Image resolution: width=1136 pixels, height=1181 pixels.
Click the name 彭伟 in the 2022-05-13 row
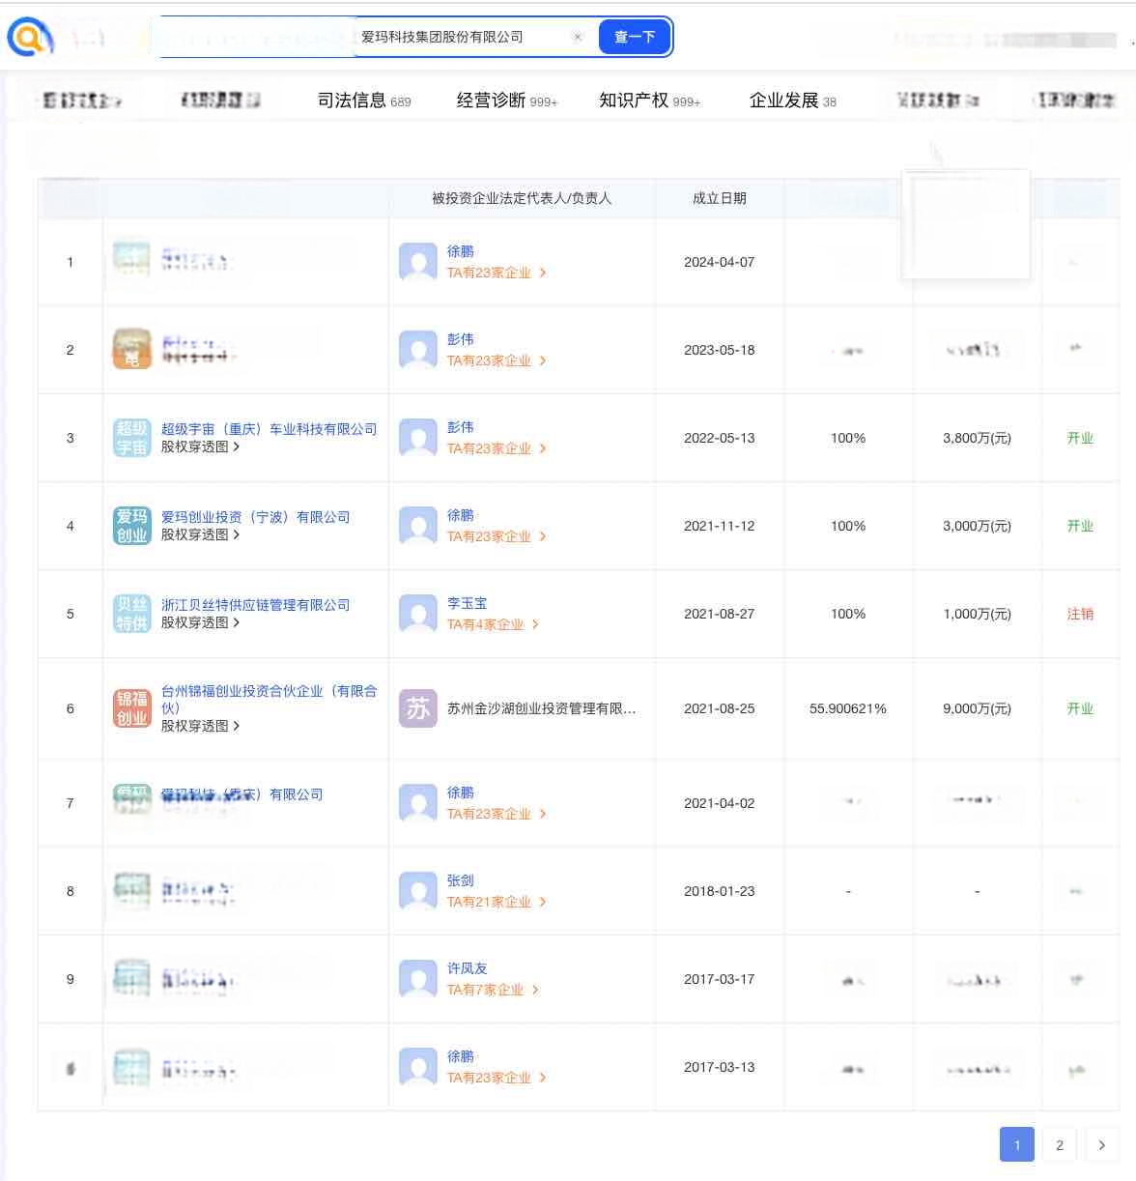[460, 427]
